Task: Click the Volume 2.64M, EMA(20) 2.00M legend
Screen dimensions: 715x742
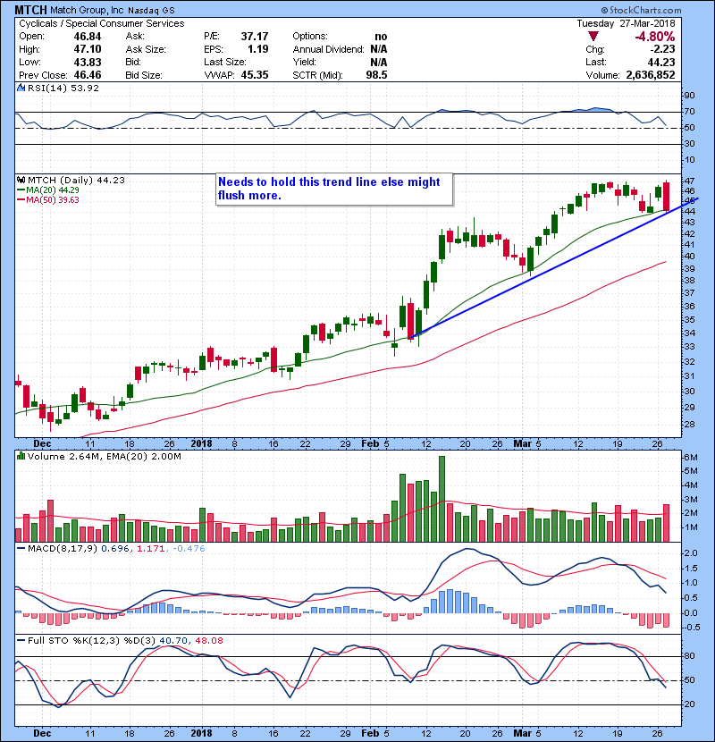Action: (x=104, y=456)
